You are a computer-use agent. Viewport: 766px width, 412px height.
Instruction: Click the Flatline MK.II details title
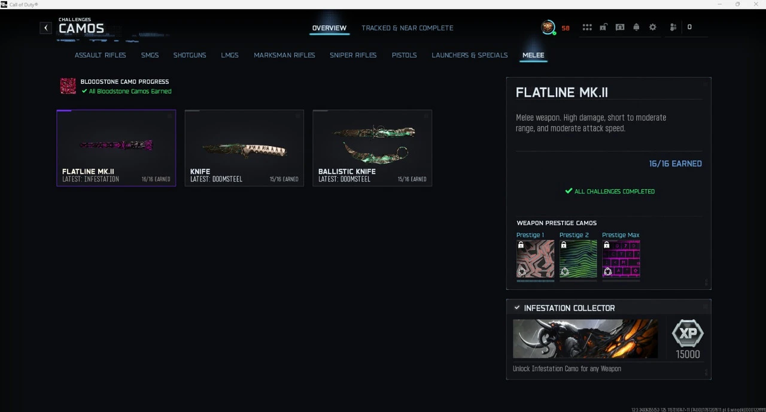coord(562,92)
